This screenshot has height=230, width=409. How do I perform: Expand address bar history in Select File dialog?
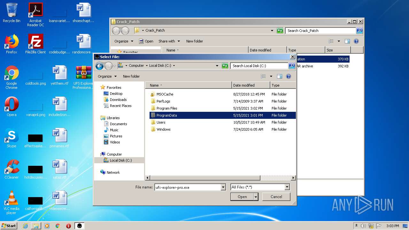[x=217, y=66]
